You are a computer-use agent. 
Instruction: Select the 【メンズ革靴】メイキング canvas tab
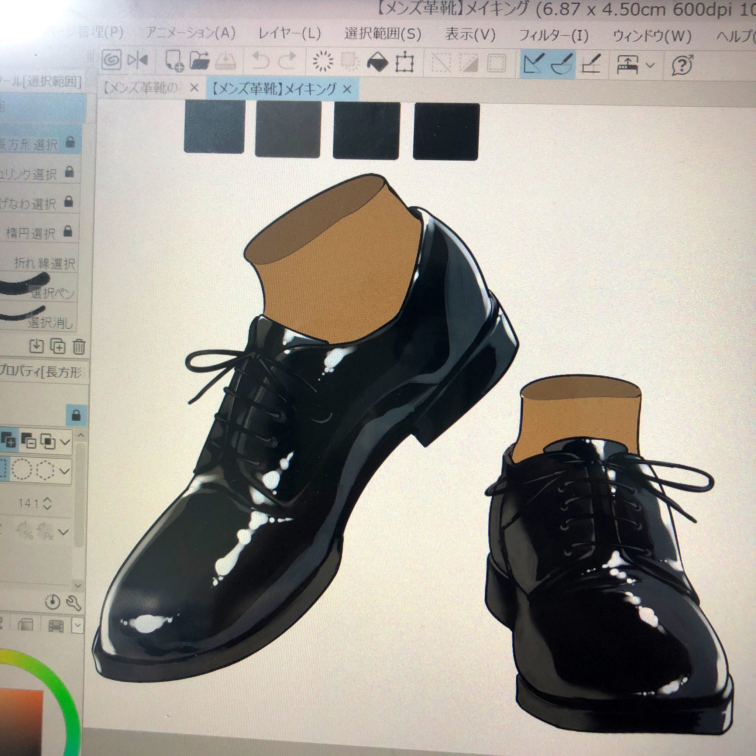274,89
